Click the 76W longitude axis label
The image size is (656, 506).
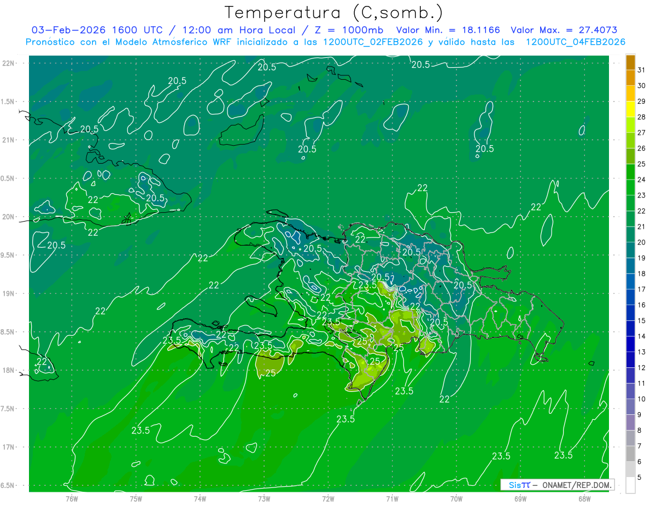[x=72, y=499]
